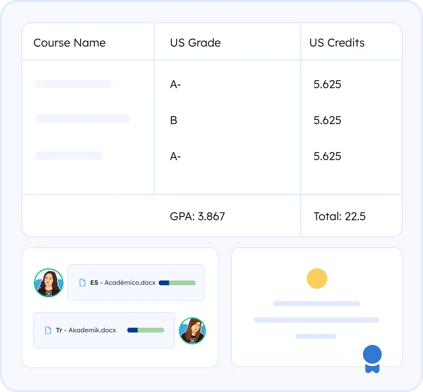Click the Tr - Akademik.docx progress bar
The image size is (423, 392).
[146, 330]
